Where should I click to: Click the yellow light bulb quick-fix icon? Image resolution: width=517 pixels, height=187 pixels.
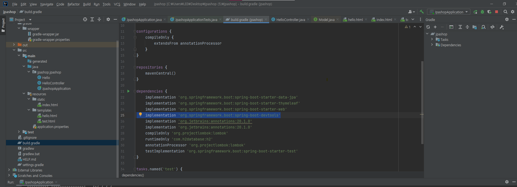[140, 115]
